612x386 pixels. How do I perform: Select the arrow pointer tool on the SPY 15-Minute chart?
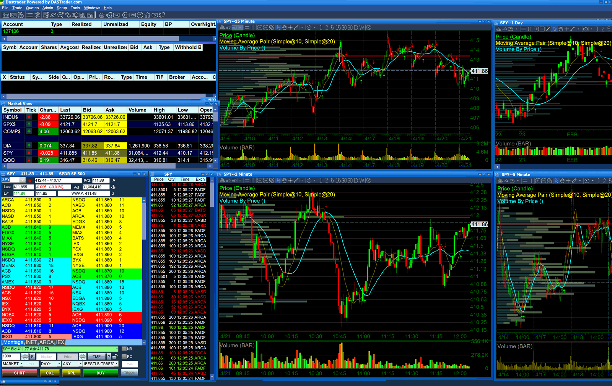tap(278, 27)
